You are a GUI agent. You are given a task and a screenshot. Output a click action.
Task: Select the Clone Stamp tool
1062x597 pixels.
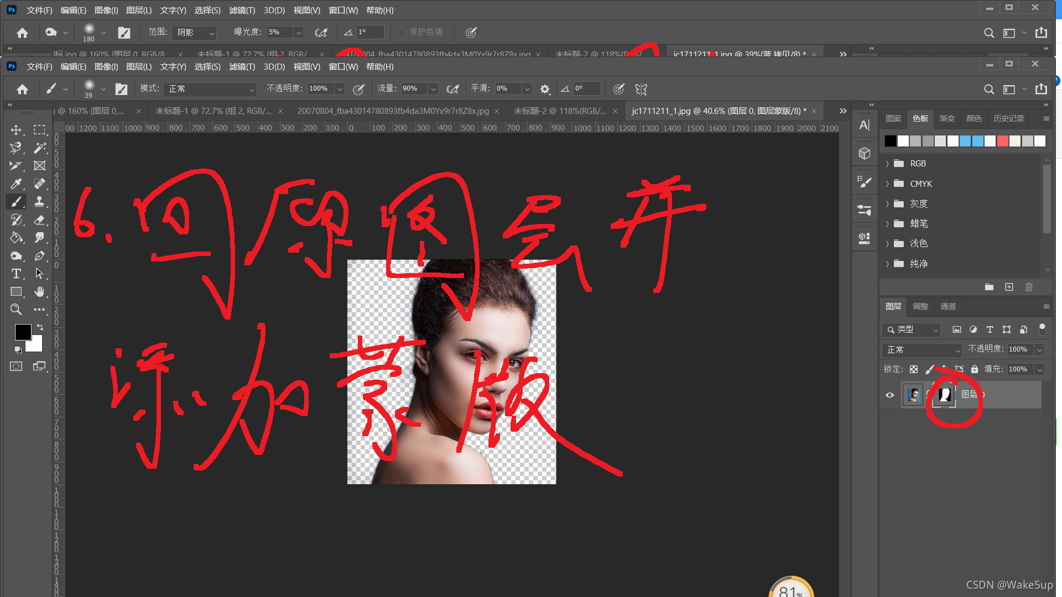click(39, 202)
